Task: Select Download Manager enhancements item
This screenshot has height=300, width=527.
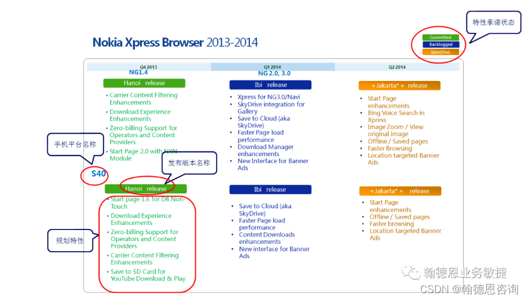Action: tap(266, 150)
